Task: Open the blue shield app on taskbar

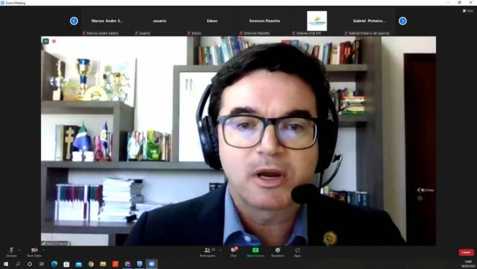Action: pos(140,264)
